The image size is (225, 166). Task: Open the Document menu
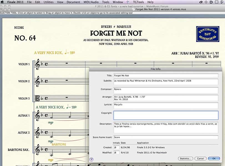pyautogui.click(x=73, y=2)
